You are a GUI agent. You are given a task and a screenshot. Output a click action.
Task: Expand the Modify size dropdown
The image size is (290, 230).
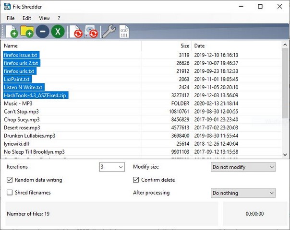pos(243,167)
